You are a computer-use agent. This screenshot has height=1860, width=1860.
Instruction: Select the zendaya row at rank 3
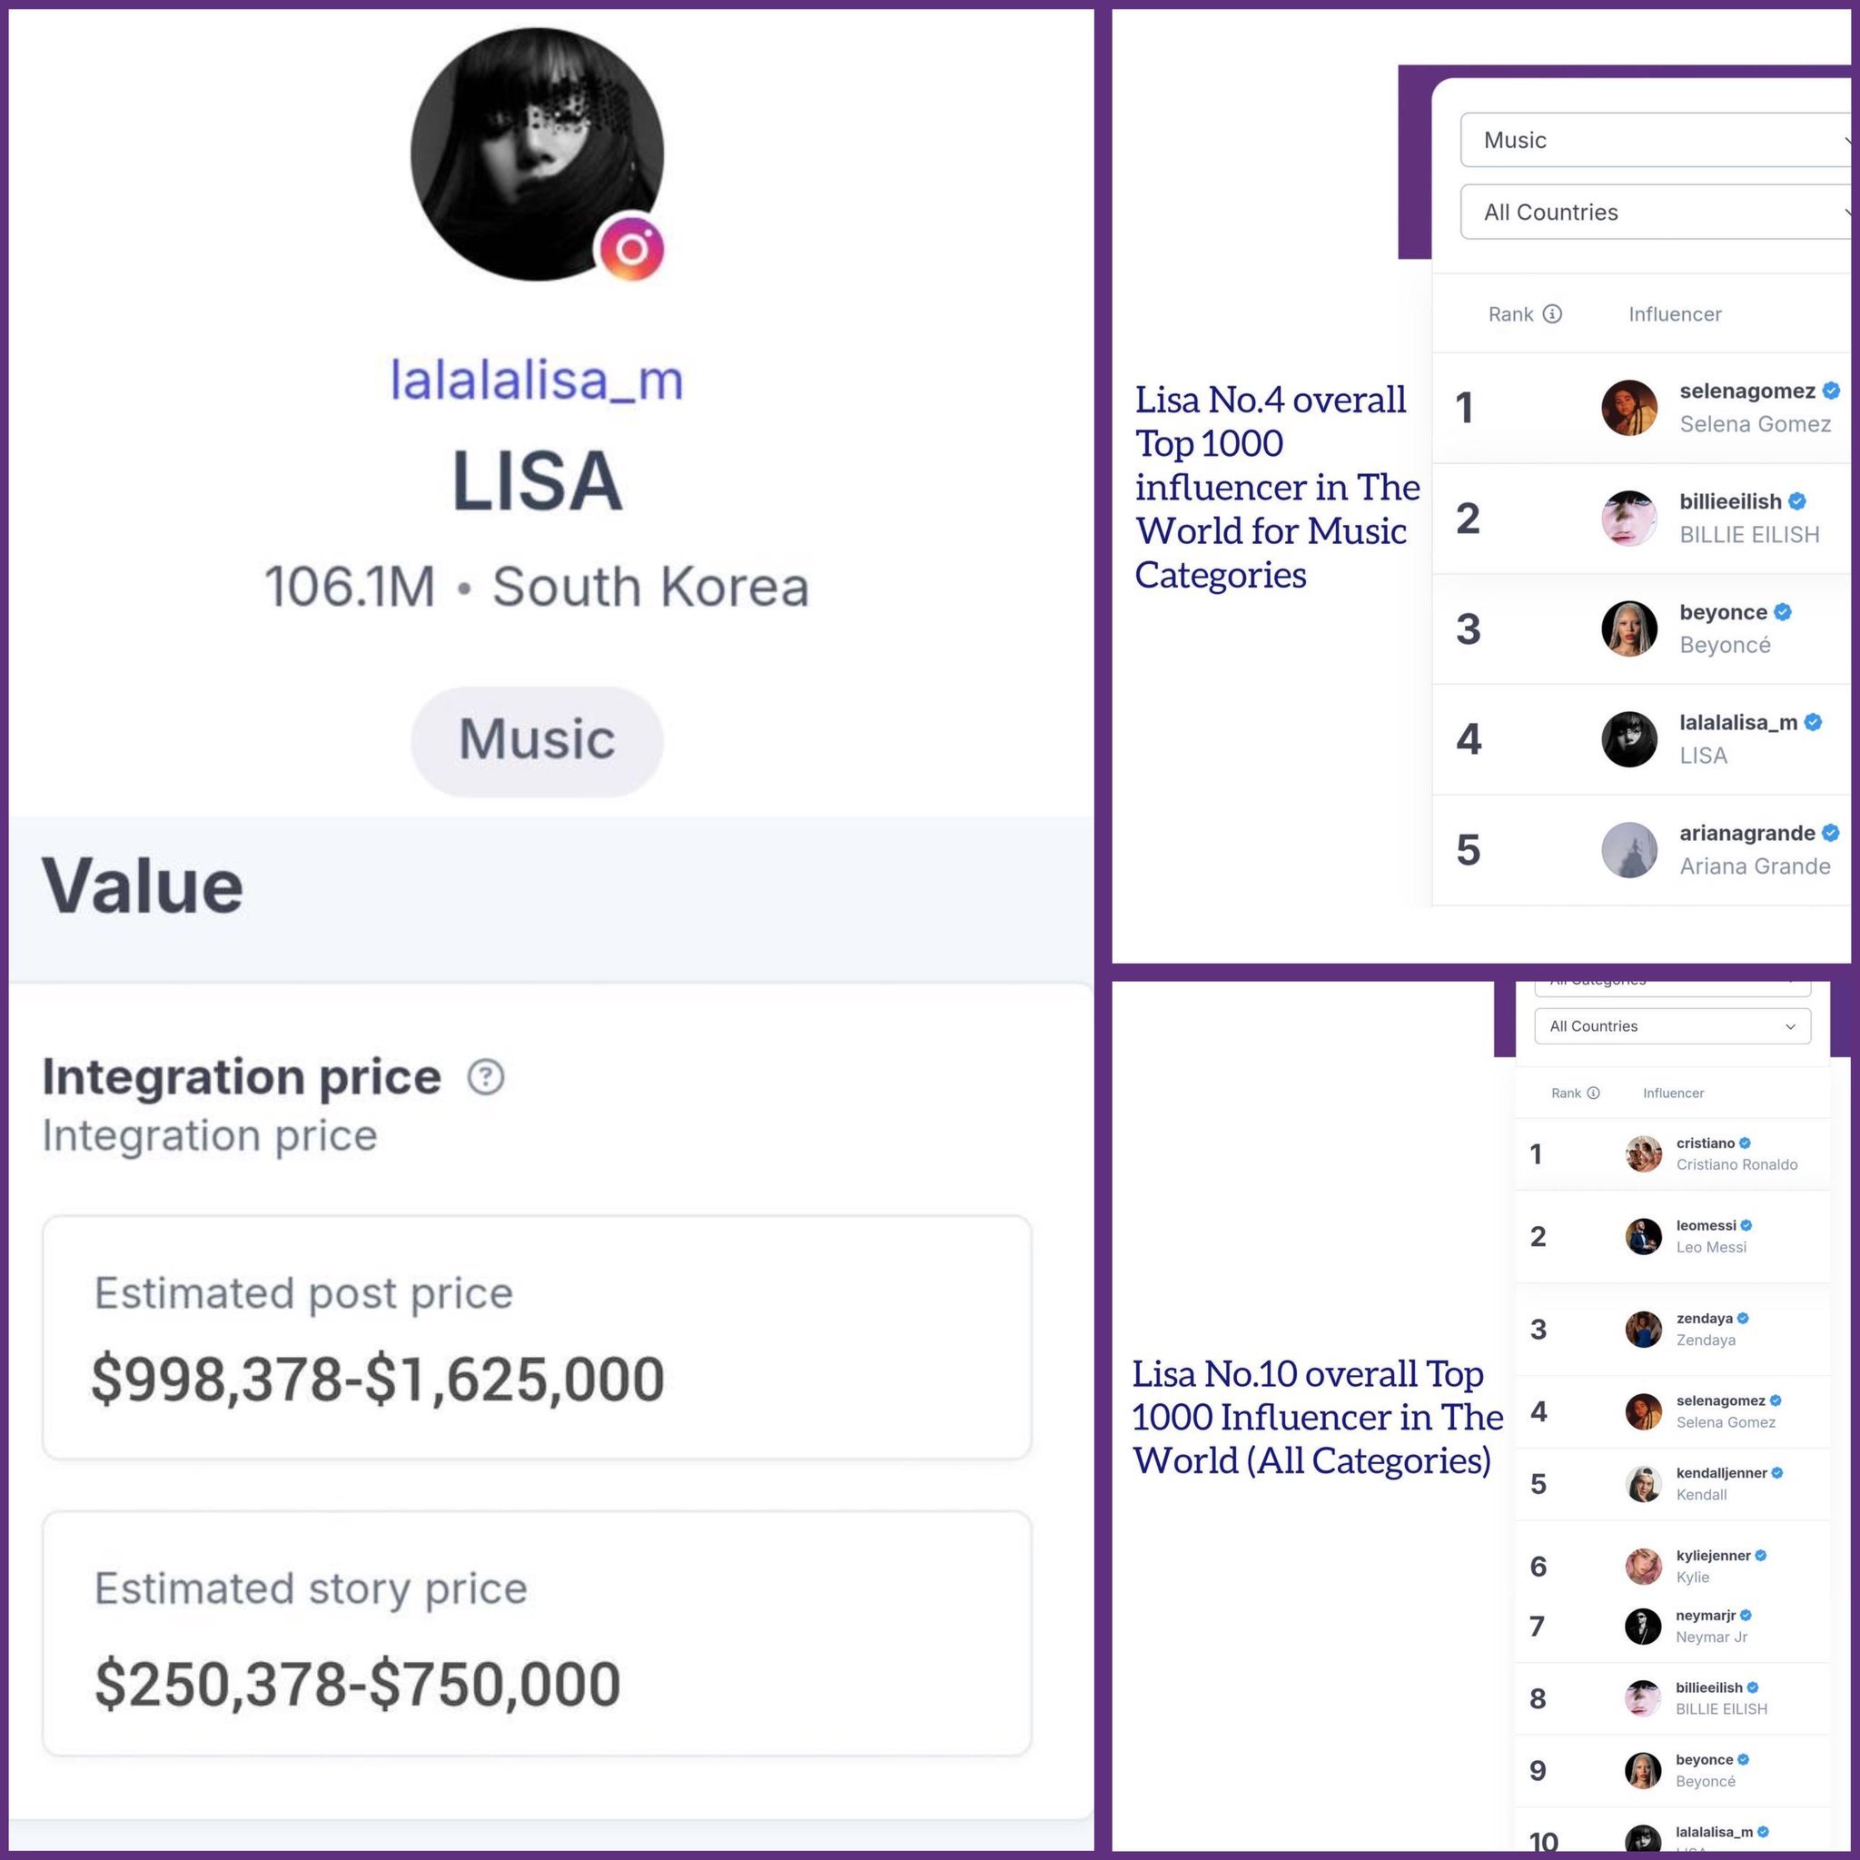coord(1672,1329)
